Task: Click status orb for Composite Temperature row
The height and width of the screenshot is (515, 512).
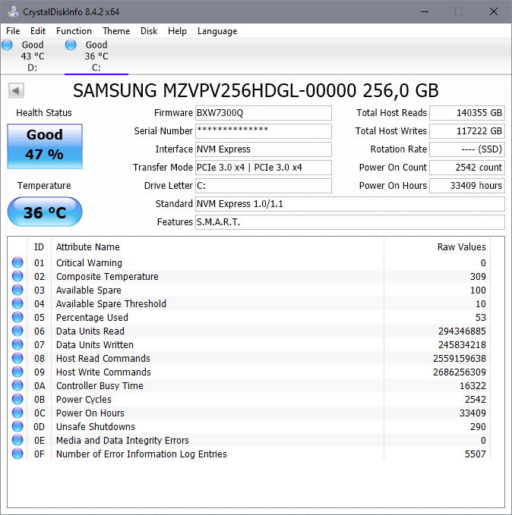Action: [17, 276]
